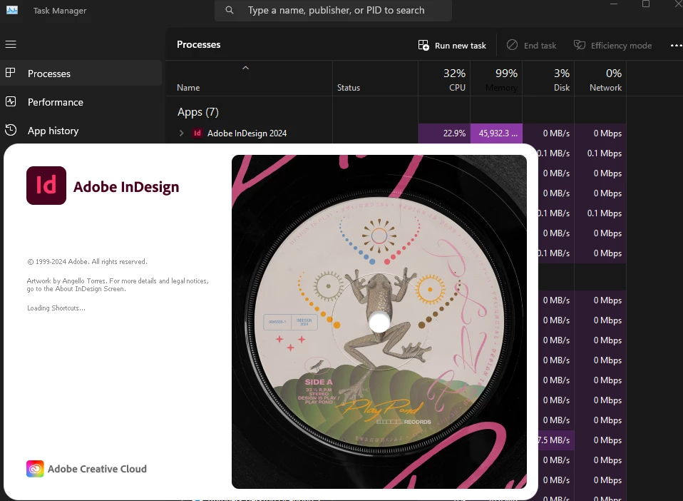
Task: Click the Run new task button
Action: (x=452, y=46)
